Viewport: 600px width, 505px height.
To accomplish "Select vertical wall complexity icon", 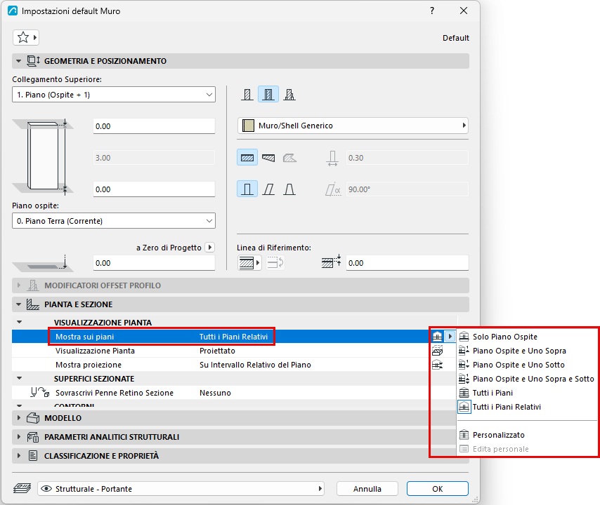I will point(247,189).
